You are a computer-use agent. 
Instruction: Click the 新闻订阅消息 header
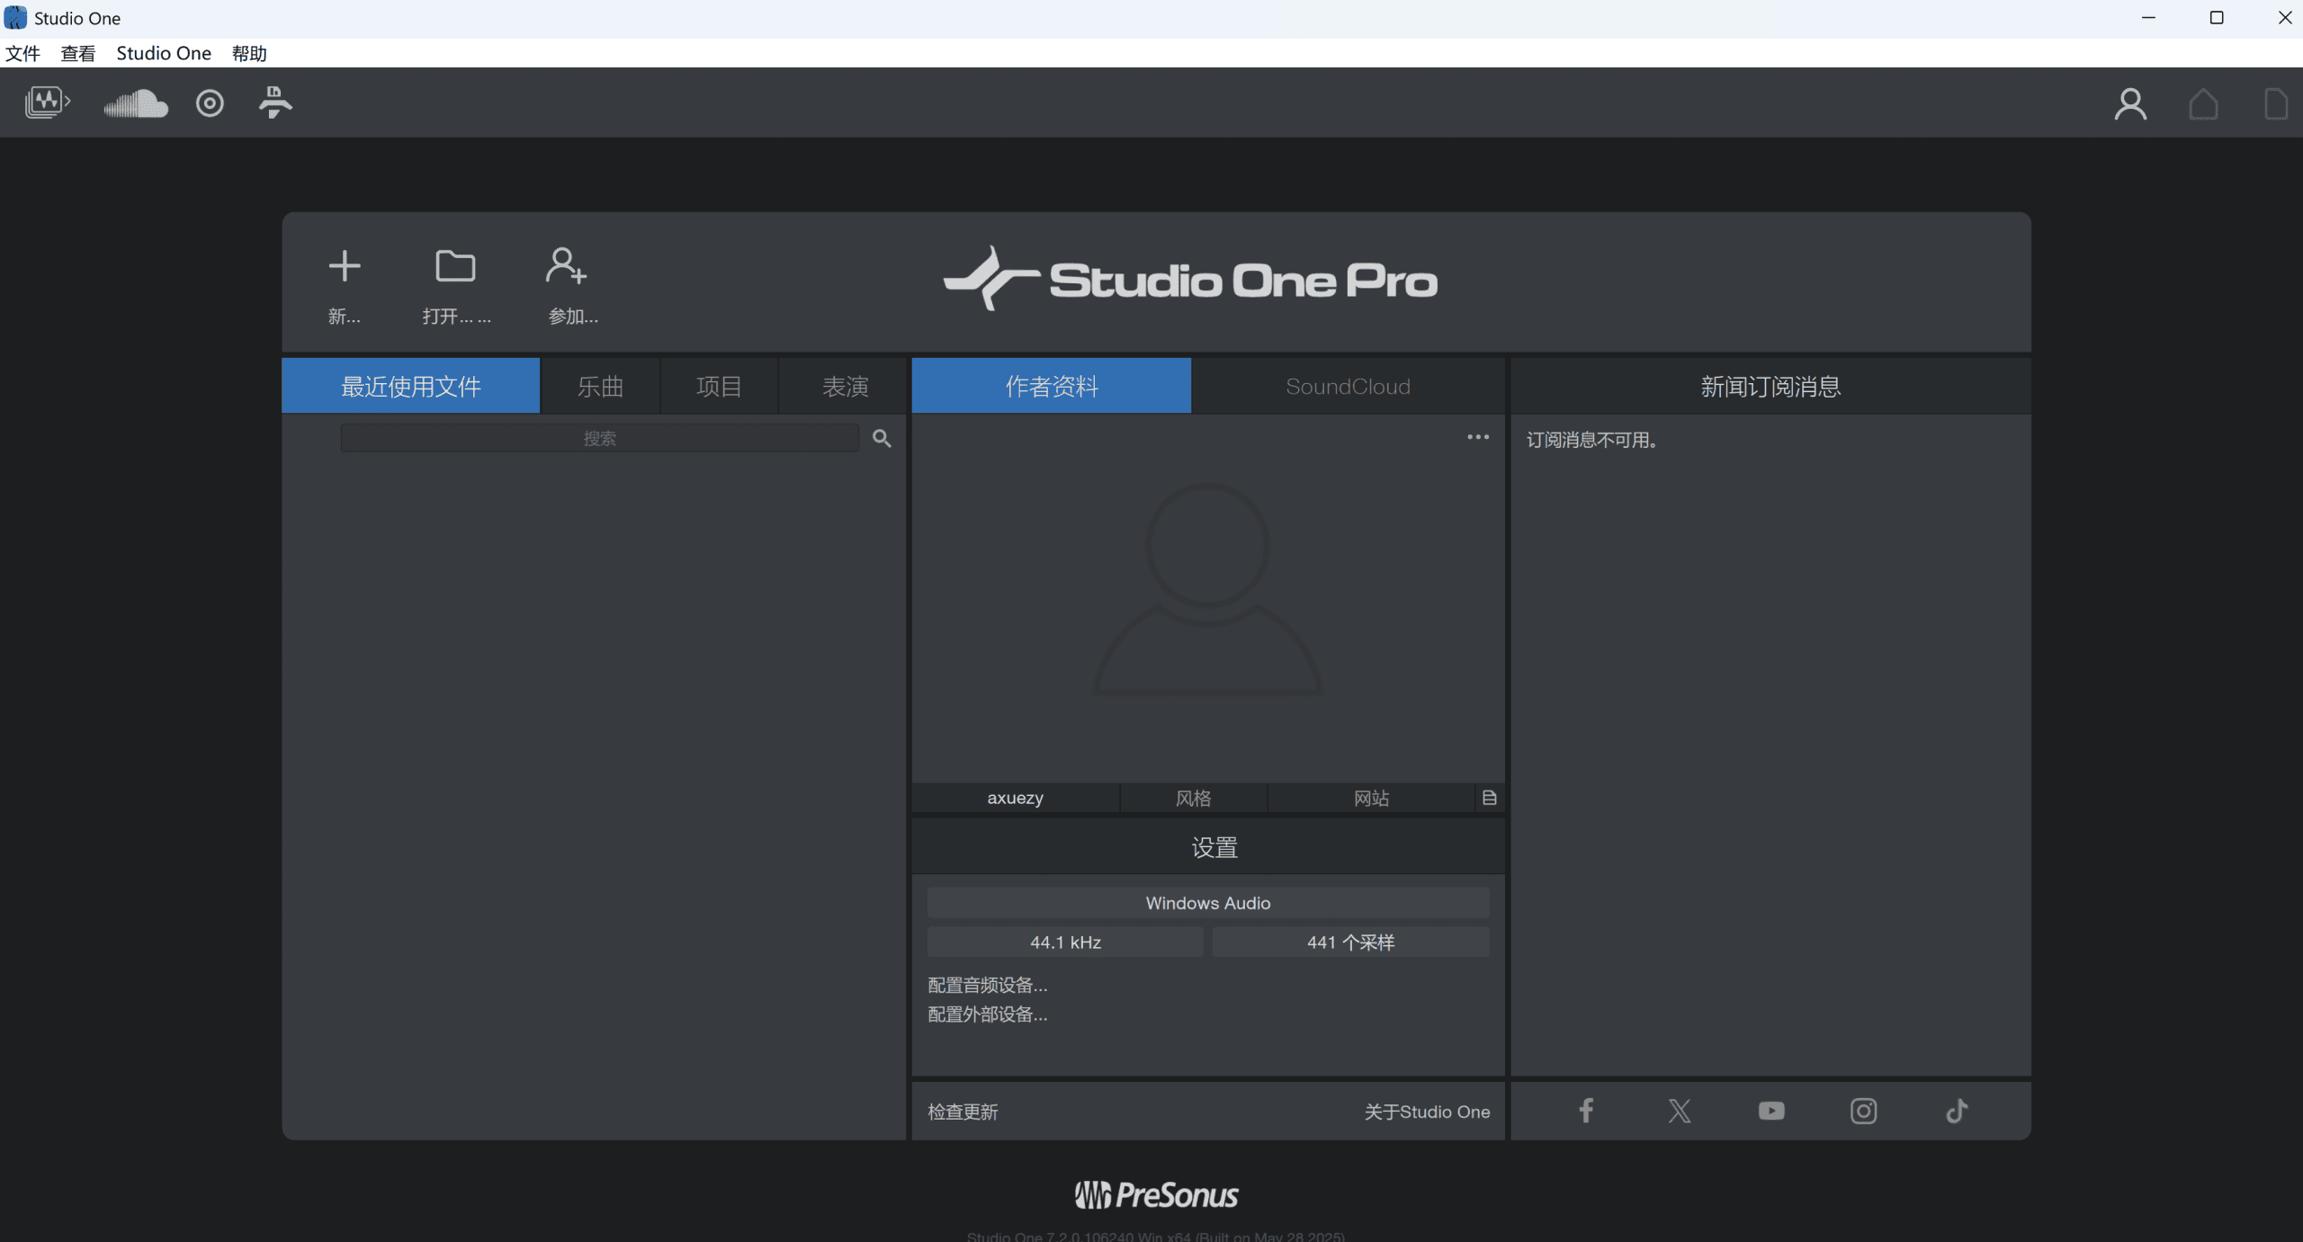(1770, 386)
